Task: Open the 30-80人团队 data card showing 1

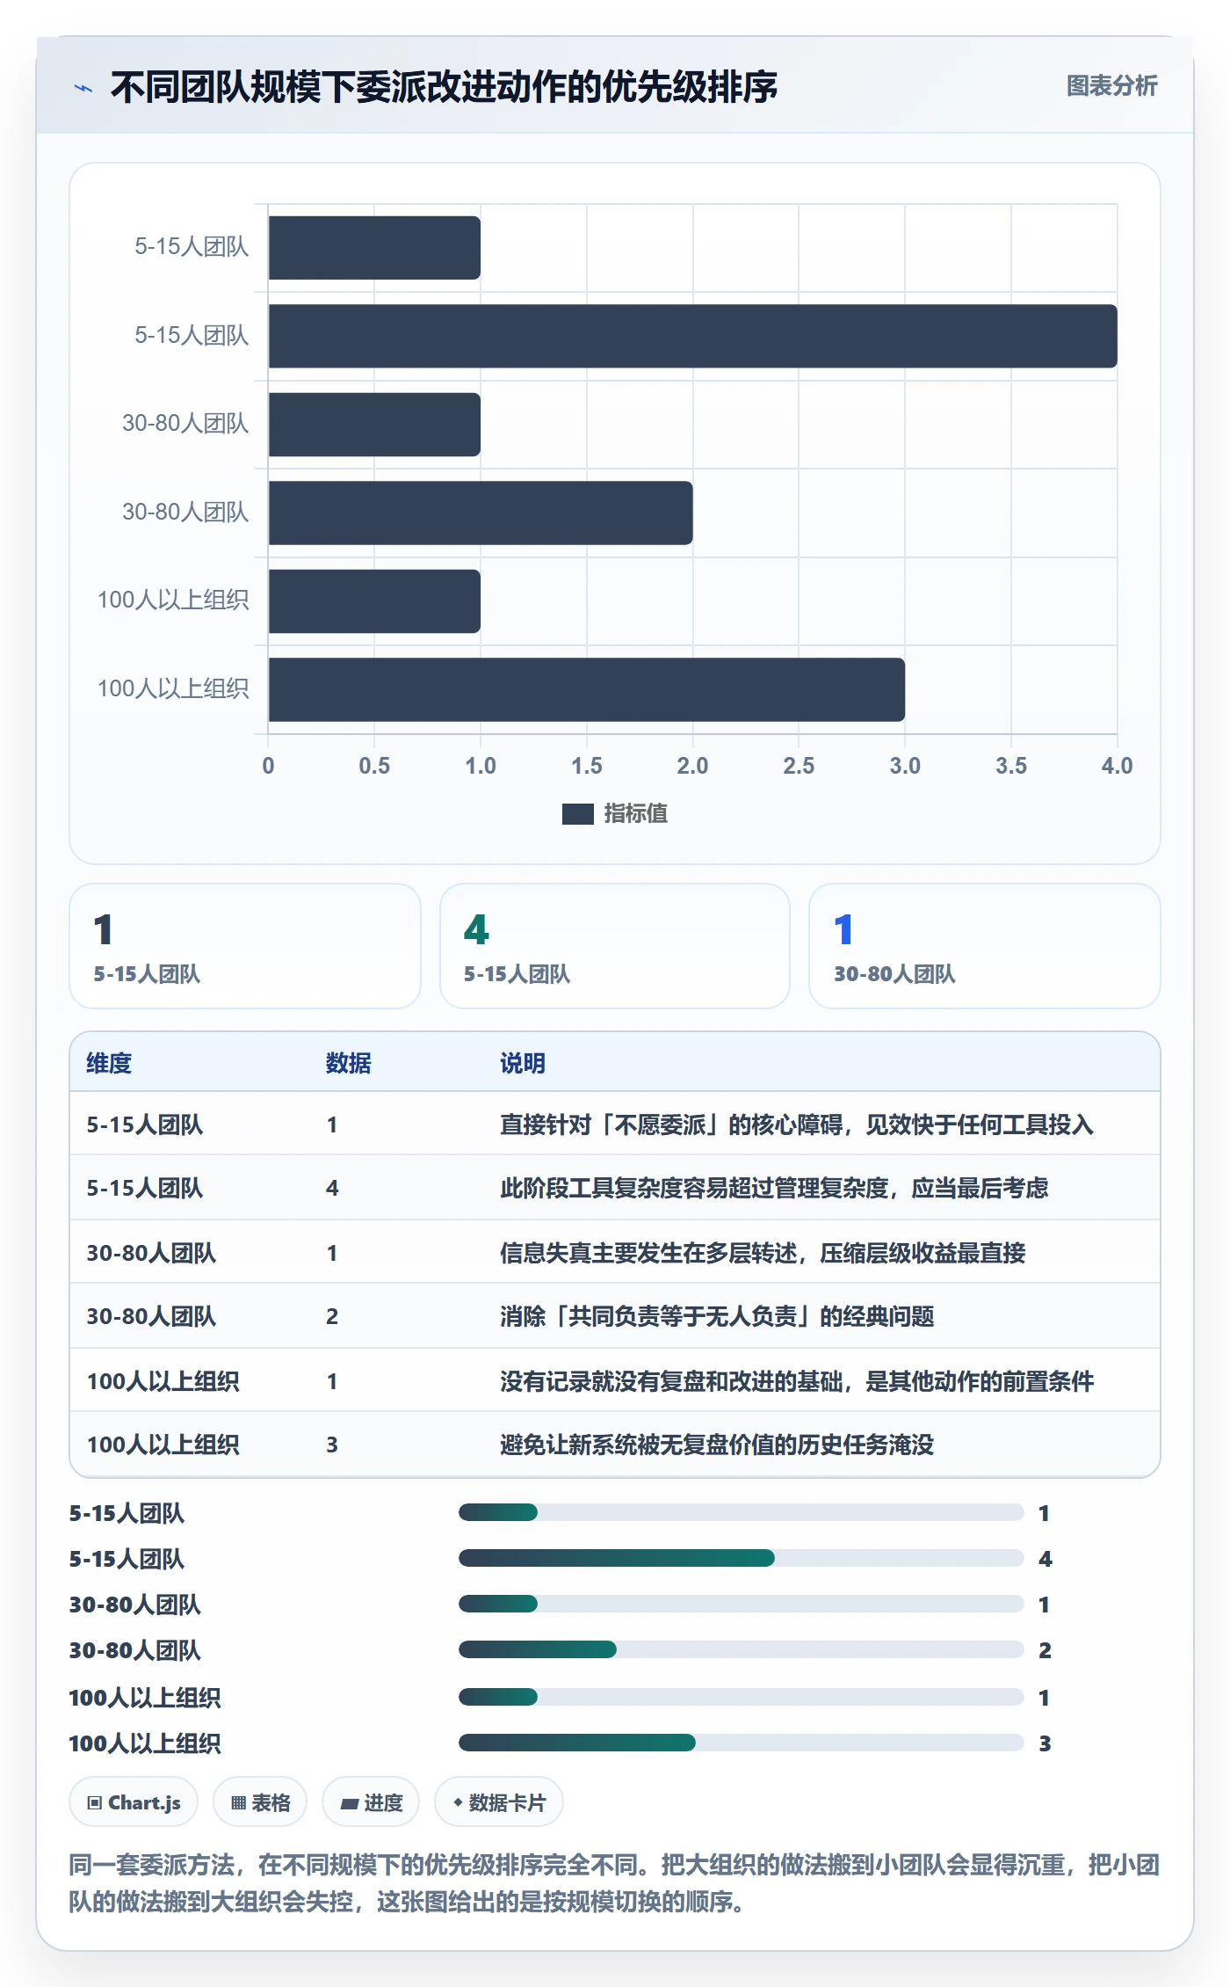Action: click(x=984, y=946)
